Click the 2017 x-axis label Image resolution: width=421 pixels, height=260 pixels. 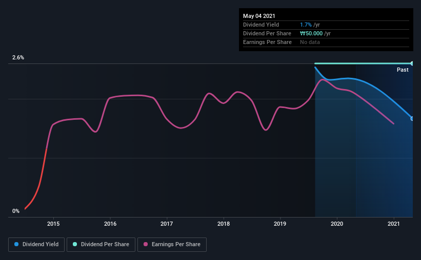pos(167,224)
